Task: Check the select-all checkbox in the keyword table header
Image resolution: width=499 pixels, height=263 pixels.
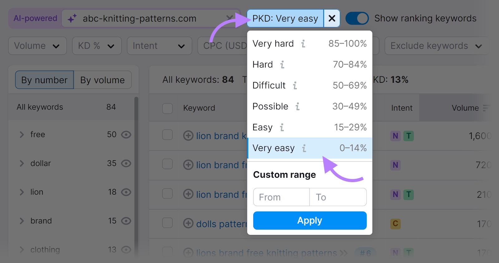Action: click(167, 108)
